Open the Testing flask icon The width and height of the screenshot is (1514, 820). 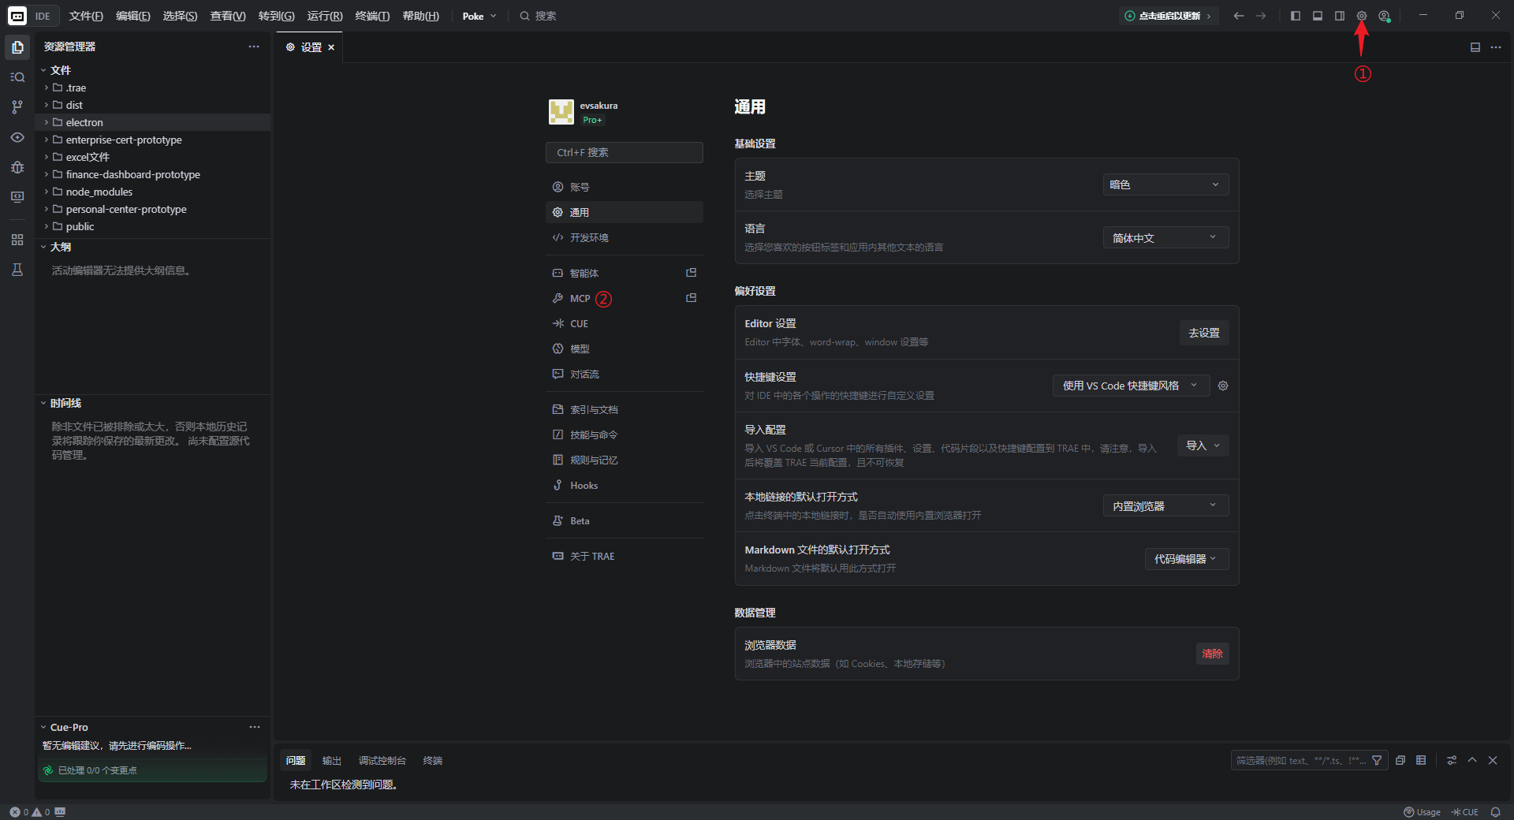(17, 270)
